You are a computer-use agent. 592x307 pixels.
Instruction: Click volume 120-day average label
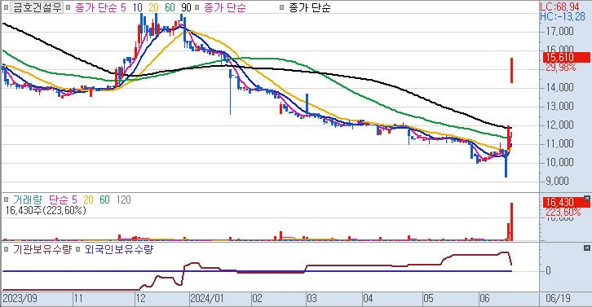(x=123, y=200)
